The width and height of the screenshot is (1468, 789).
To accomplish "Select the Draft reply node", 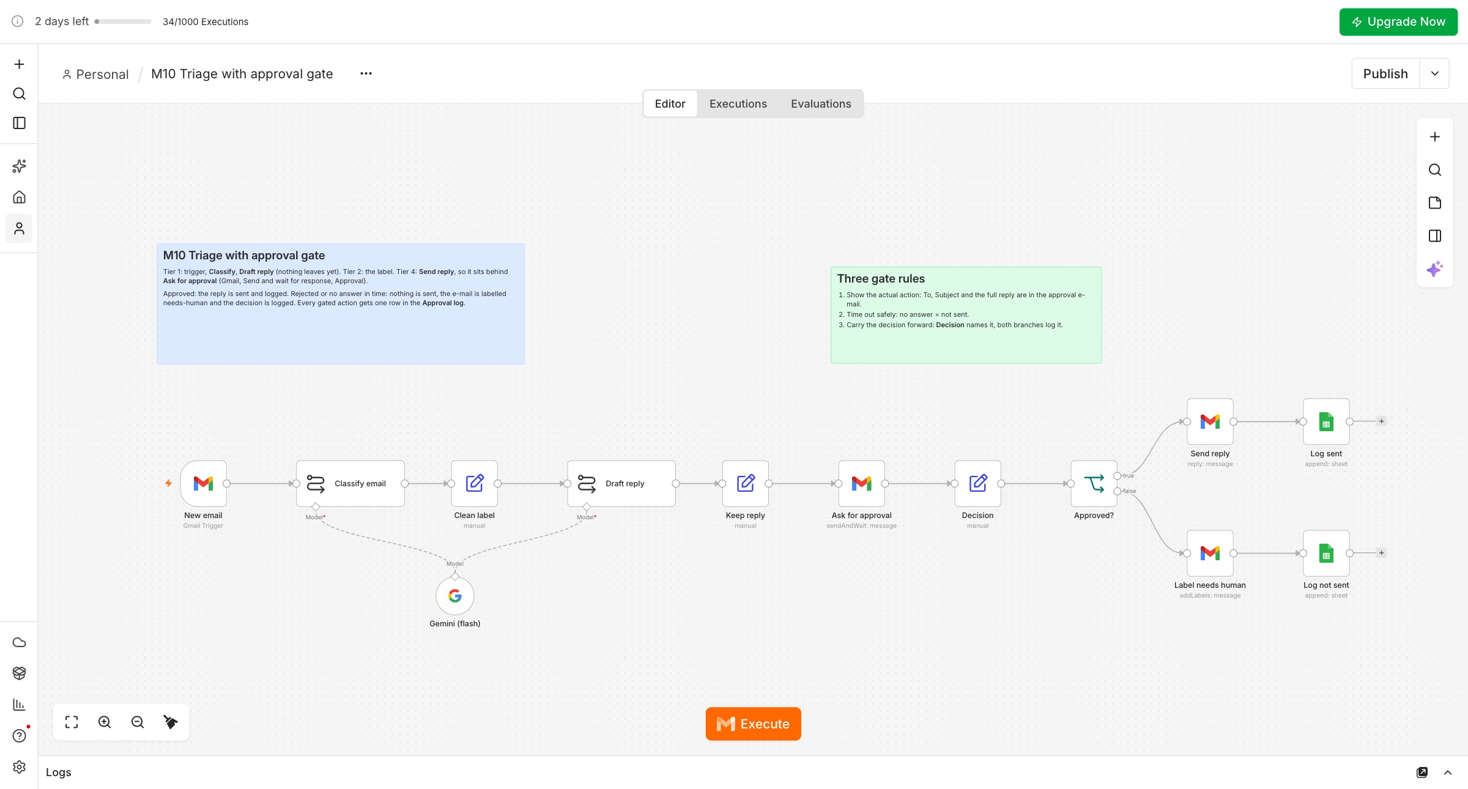I will [x=621, y=483].
